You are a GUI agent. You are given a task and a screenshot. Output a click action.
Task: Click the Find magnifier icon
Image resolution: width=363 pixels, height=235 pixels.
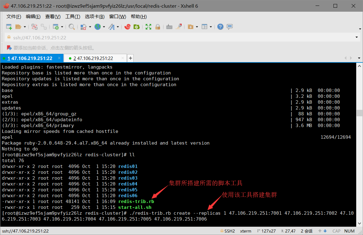click(72, 27)
